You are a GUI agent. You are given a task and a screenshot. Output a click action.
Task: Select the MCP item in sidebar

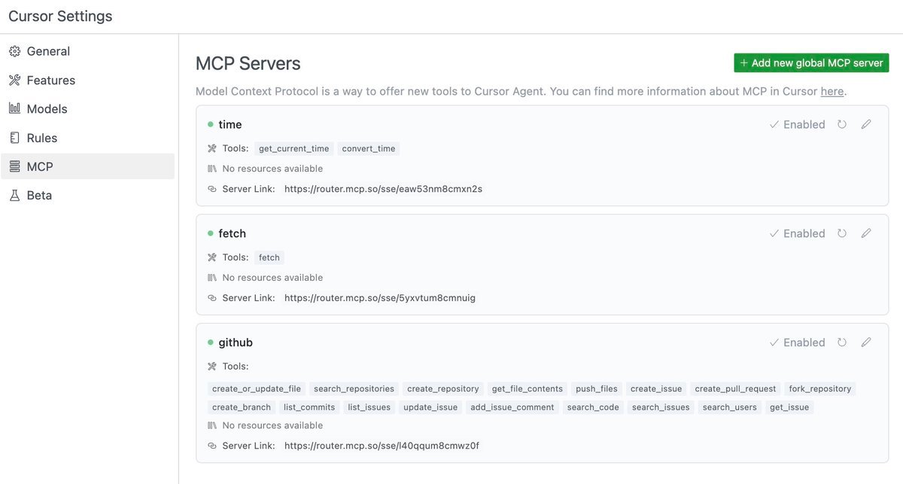39,167
